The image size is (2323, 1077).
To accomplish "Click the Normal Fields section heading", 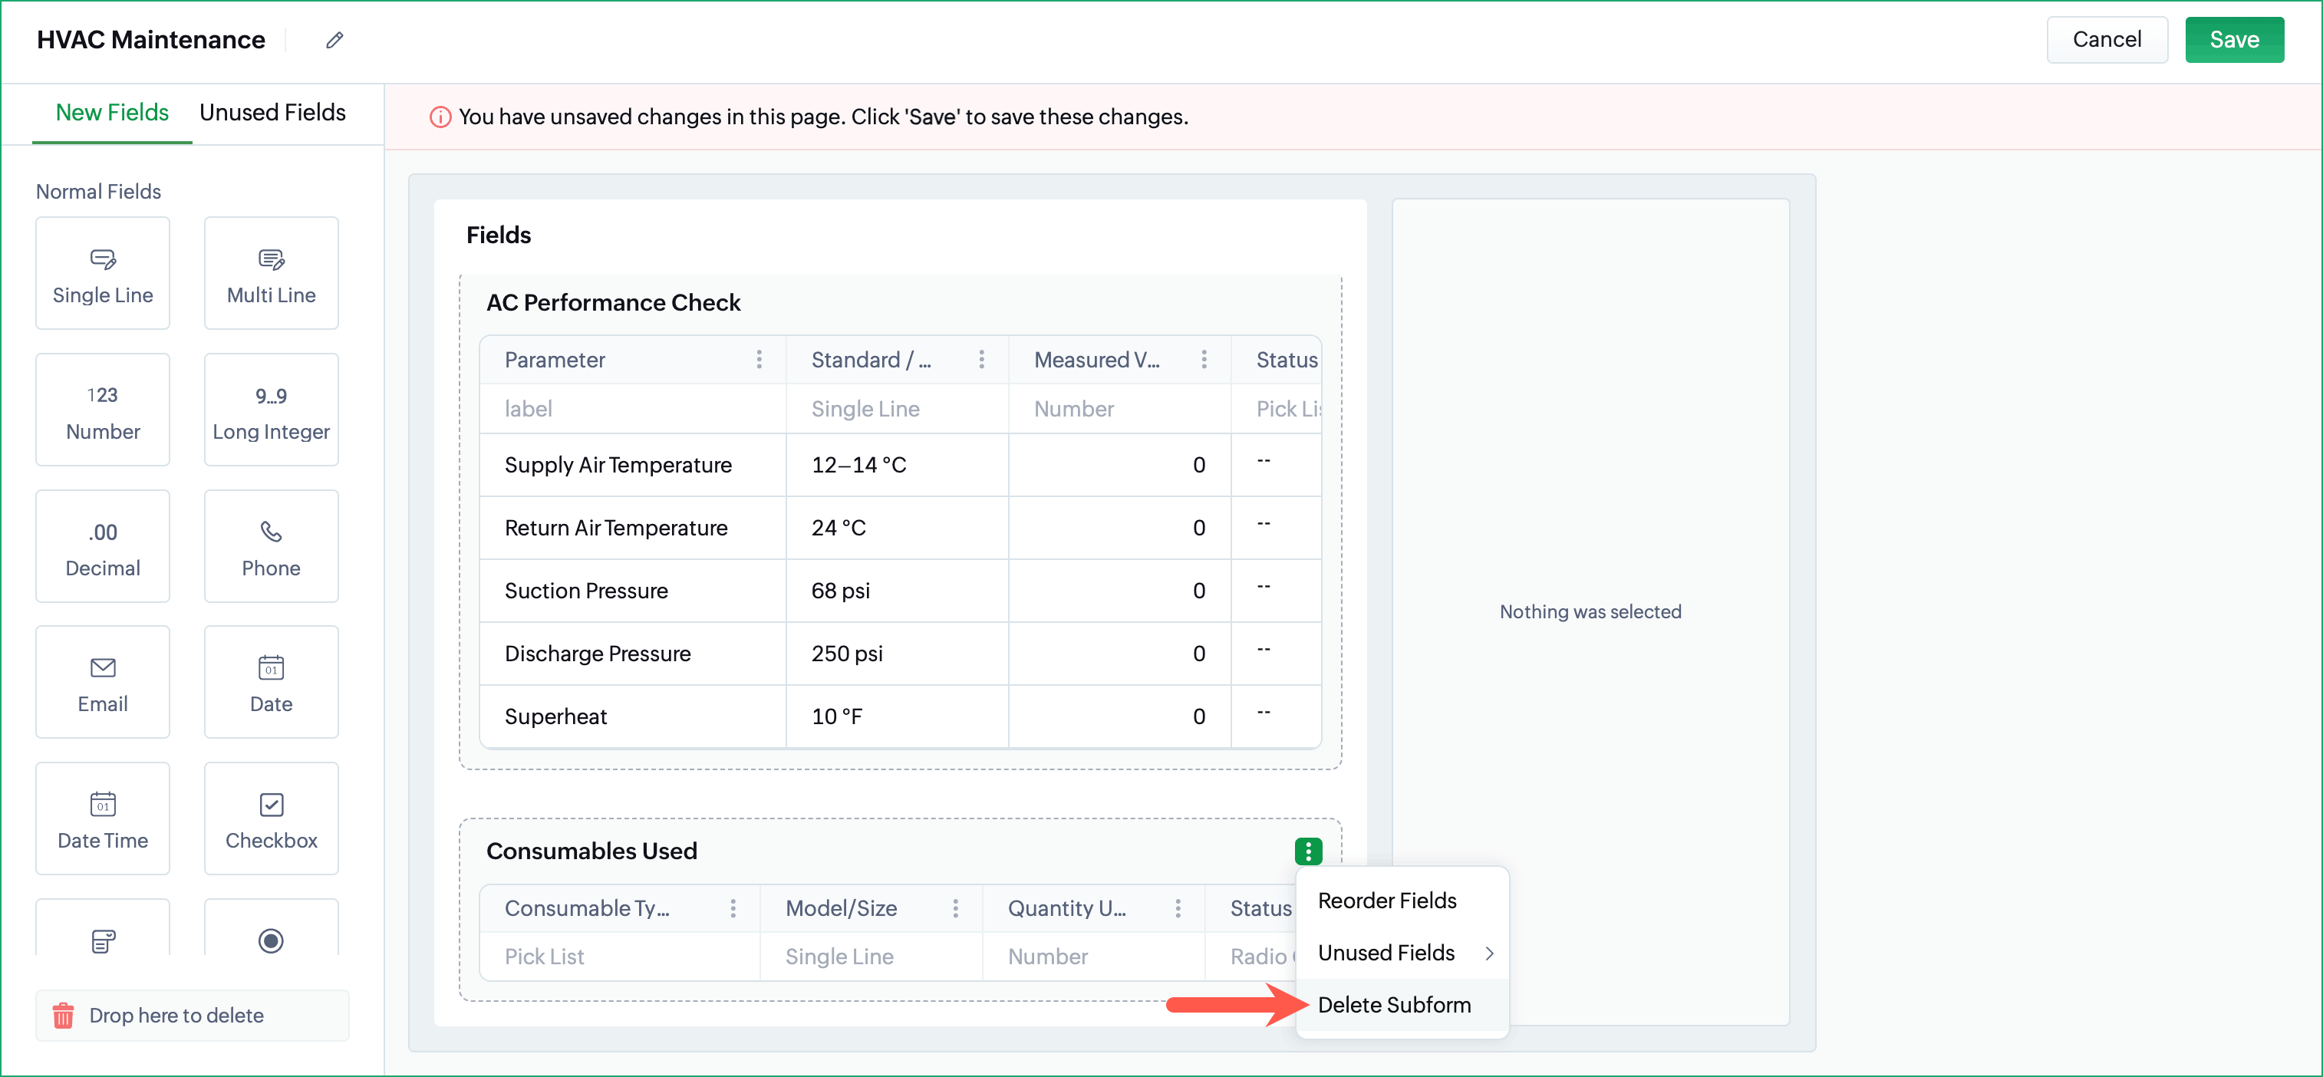I will tap(98, 191).
